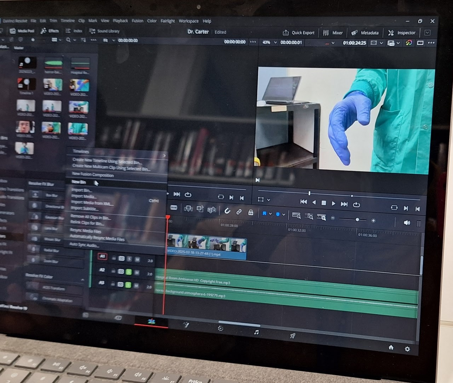Switch to the Fairlight music-note page
Viewport: 453px width, 383px height.
click(x=256, y=332)
